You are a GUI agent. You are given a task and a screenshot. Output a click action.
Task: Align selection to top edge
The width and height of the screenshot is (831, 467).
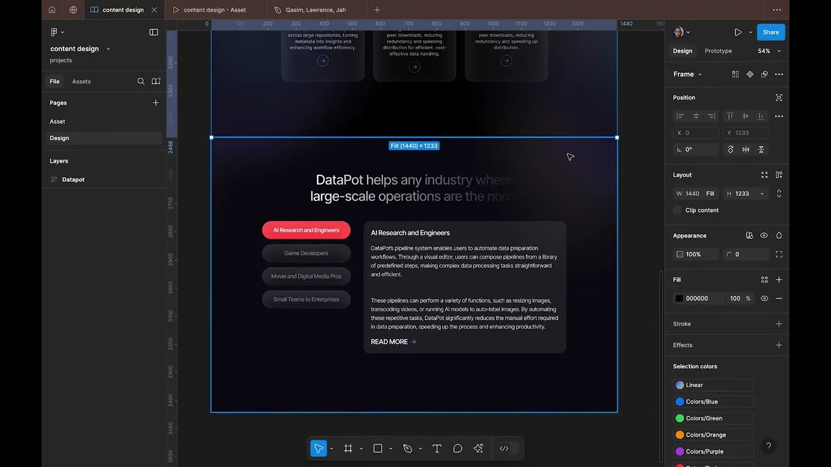(730, 116)
